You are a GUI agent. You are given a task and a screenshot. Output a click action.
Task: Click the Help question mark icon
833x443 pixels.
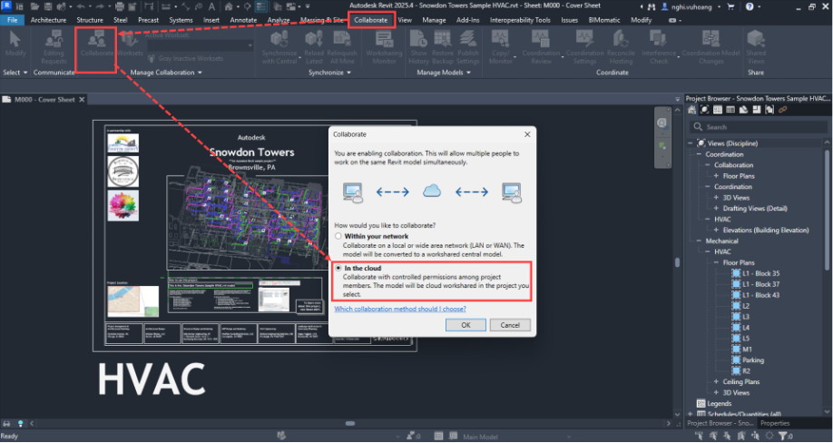click(750, 6)
